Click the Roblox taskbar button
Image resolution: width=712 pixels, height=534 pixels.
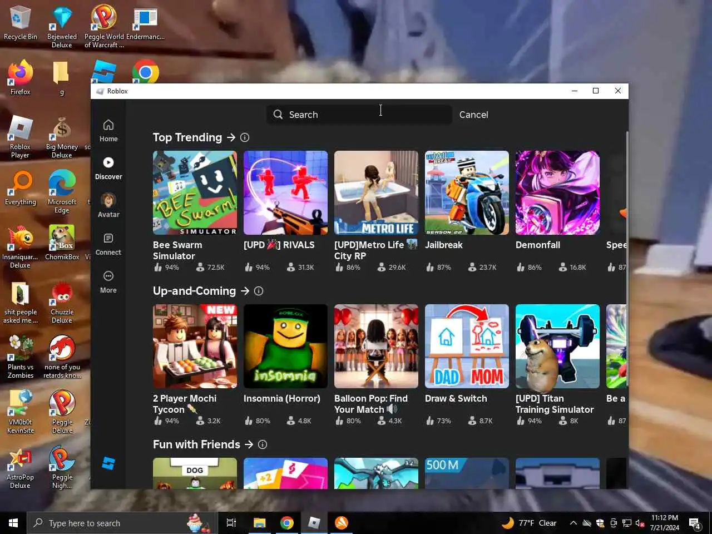tap(314, 523)
